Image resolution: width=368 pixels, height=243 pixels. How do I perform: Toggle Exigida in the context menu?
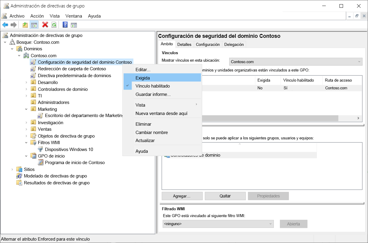point(162,78)
